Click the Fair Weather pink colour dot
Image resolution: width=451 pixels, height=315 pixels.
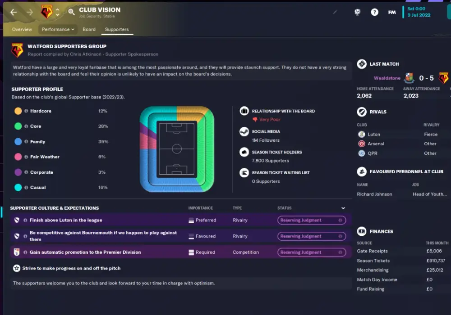pos(18,157)
